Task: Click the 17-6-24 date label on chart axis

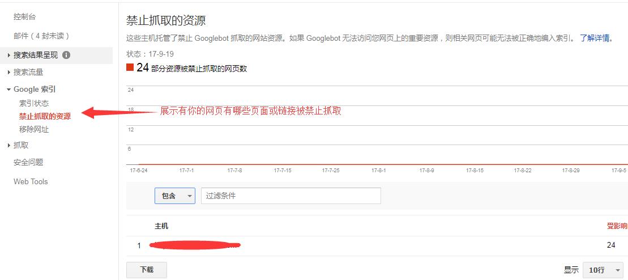Action: point(139,171)
